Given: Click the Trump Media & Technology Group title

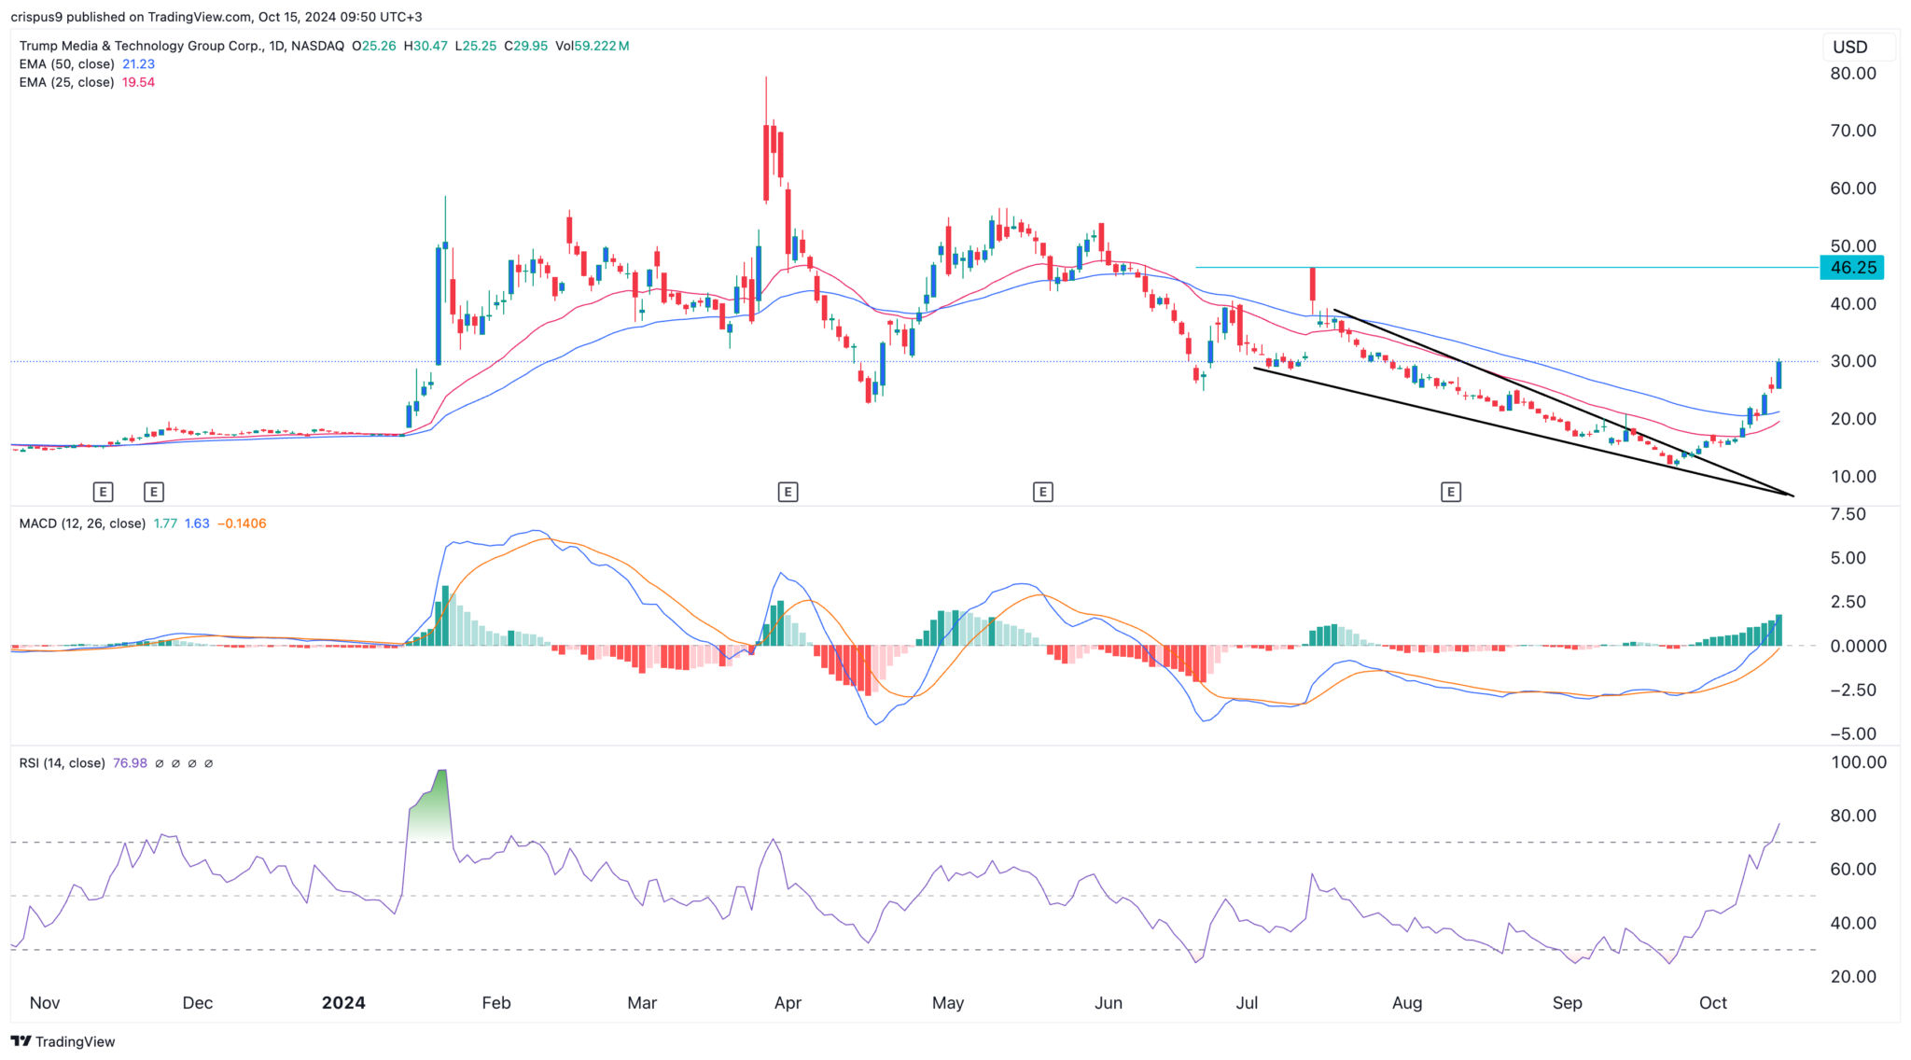Looking at the screenshot, I should coord(142,46).
